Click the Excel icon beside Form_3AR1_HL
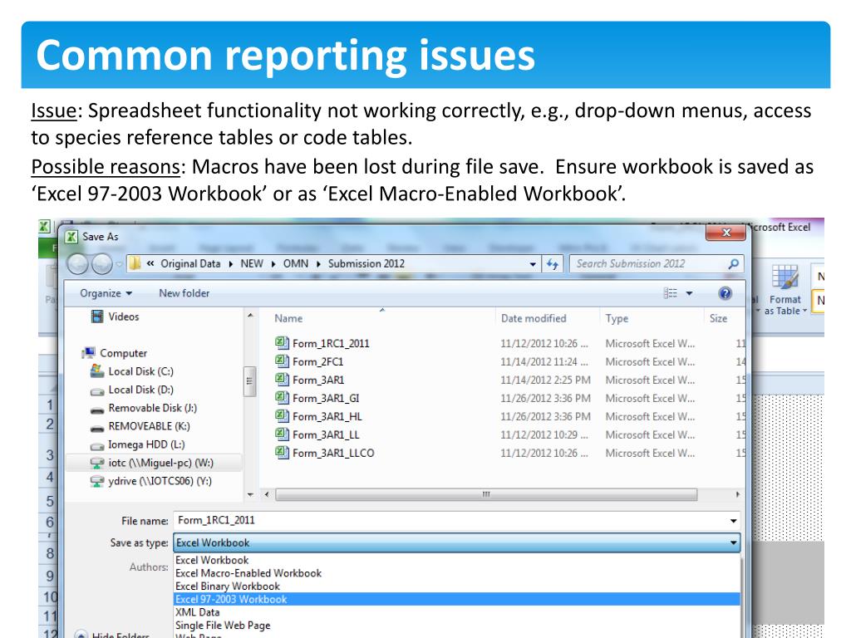Screen dimensions: 851x638 click(282, 415)
